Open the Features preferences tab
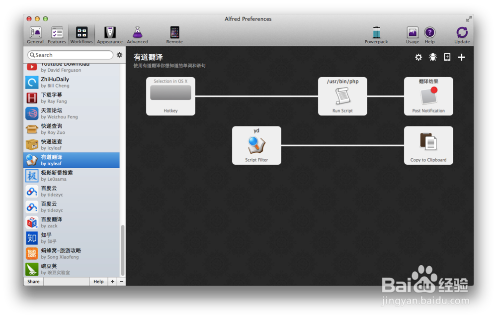Viewport: 497px width, 318px height. (x=57, y=35)
